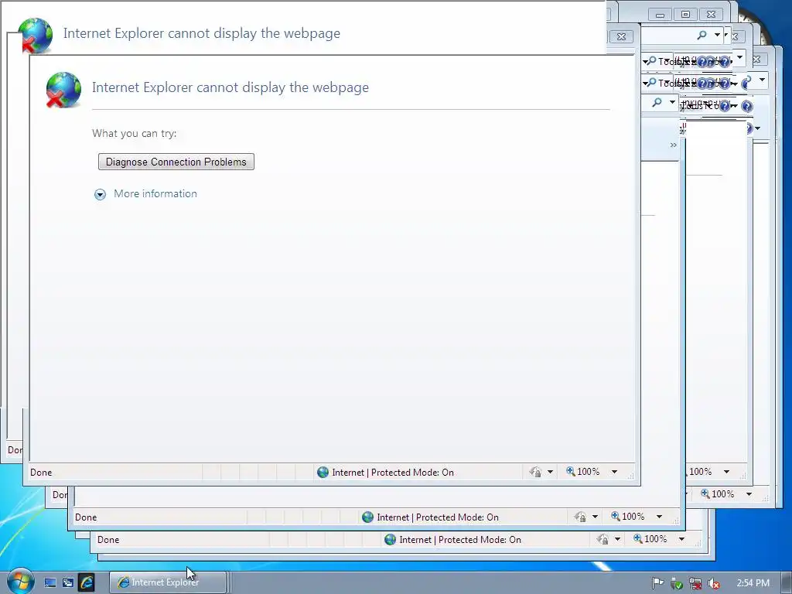Click 'Done' in the bottommost window's status bar
The image size is (792, 594).
[x=108, y=539]
